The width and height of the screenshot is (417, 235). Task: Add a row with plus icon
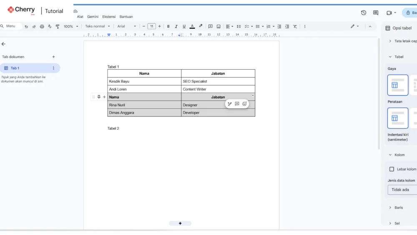point(104,97)
